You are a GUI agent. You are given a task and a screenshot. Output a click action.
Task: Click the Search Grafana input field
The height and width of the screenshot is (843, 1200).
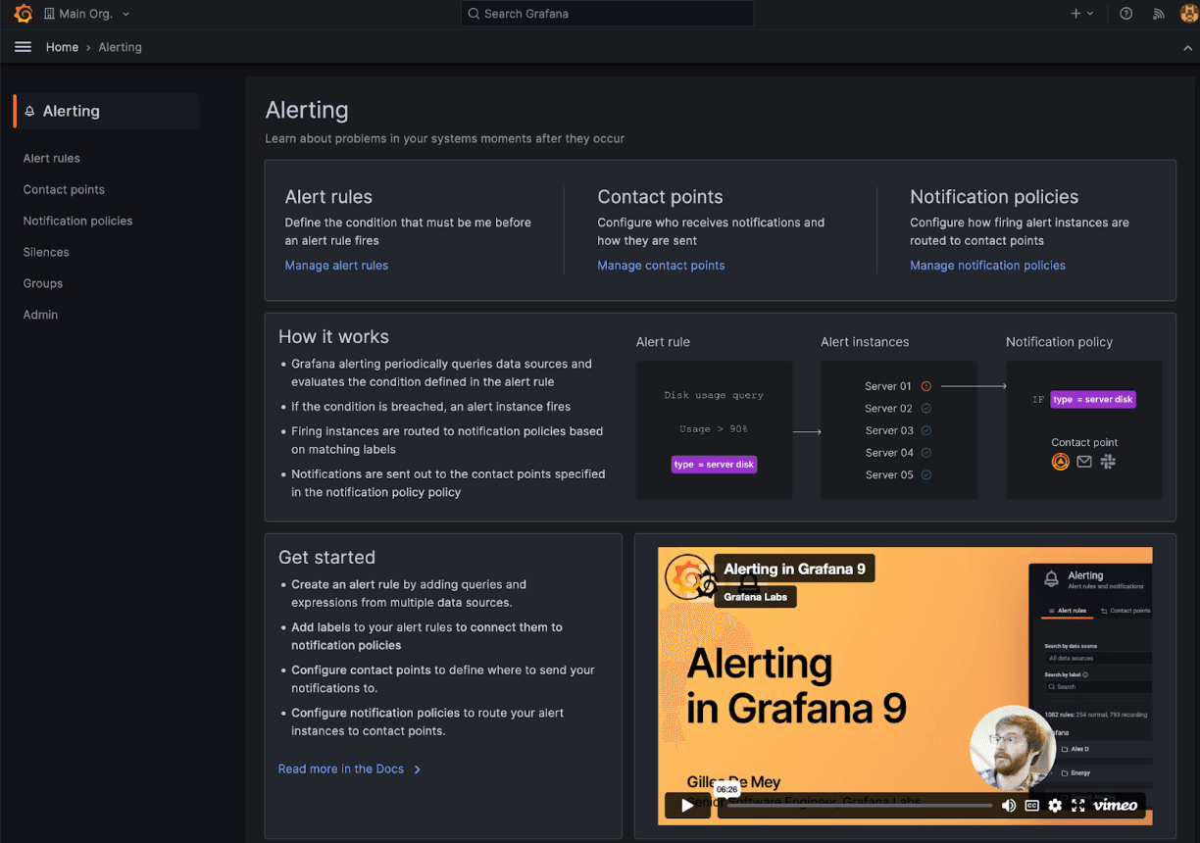tap(606, 13)
